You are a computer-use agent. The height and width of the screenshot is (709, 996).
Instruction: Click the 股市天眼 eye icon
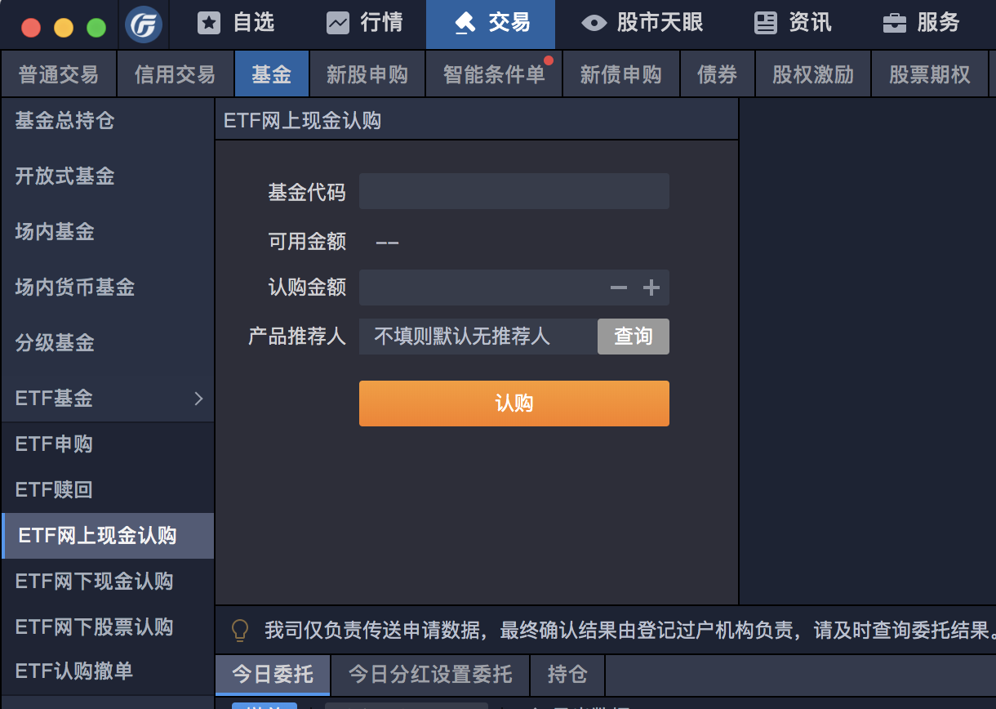pyautogui.click(x=594, y=24)
